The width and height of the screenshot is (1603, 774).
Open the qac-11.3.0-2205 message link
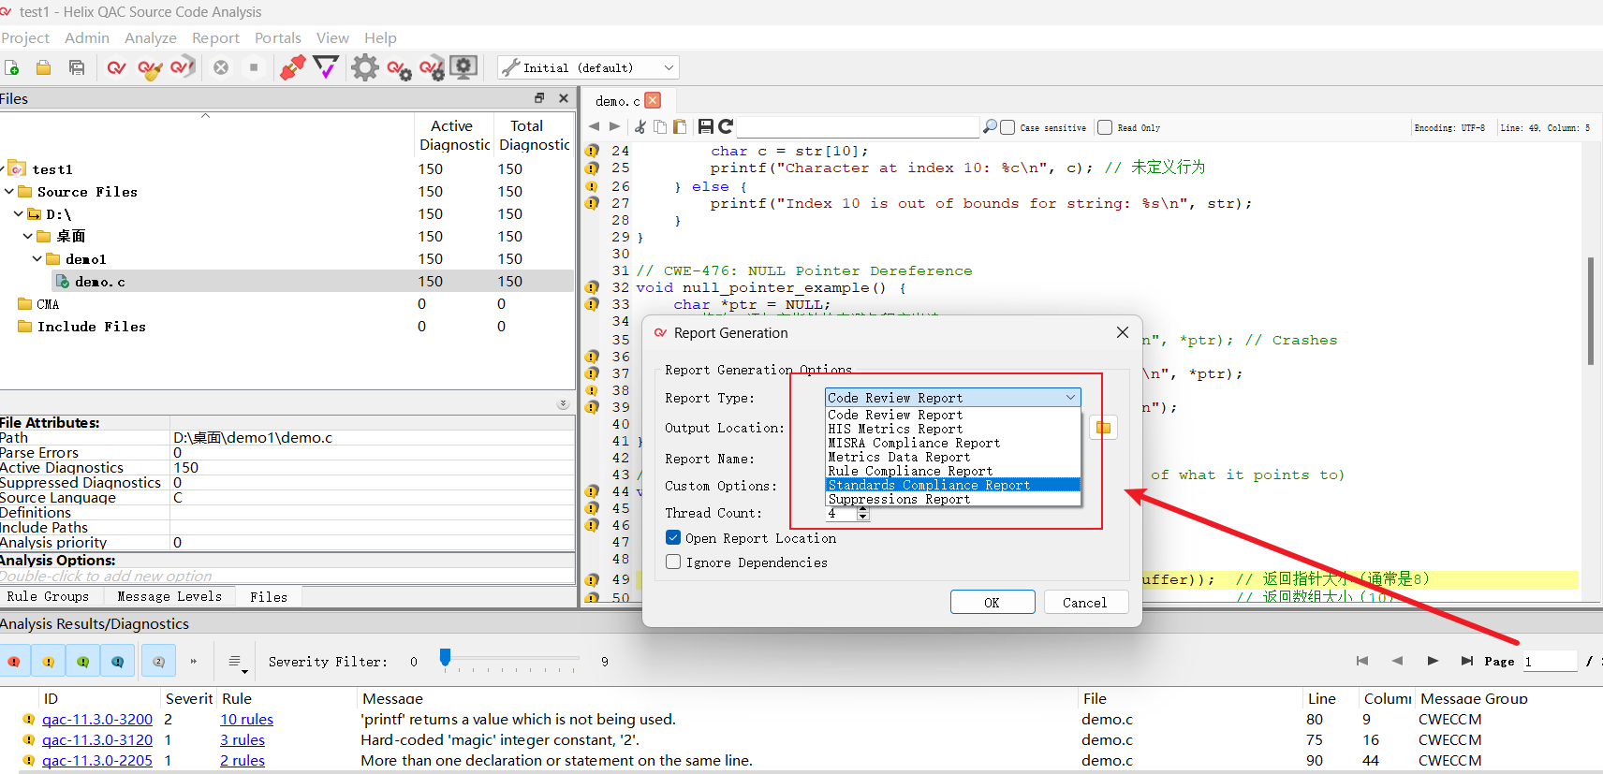(x=97, y=760)
